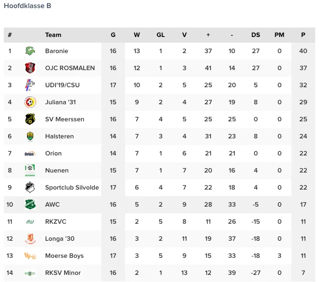This screenshot has height=282, width=319.
Task: Click the Baronie club logo
Action: point(30,51)
